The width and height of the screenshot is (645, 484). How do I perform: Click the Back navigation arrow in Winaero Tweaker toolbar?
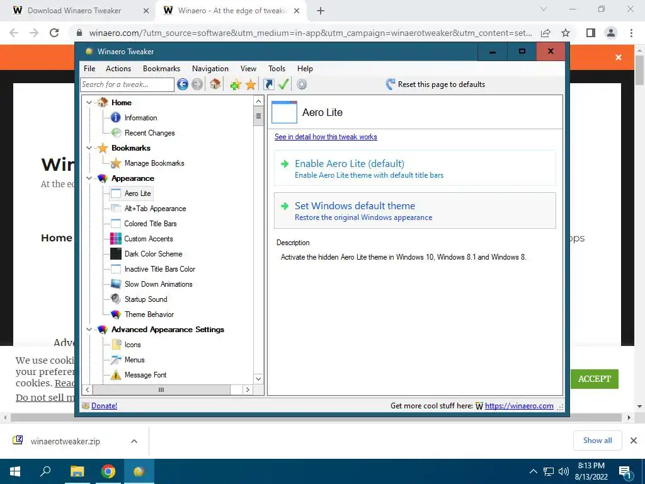[183, 84]
